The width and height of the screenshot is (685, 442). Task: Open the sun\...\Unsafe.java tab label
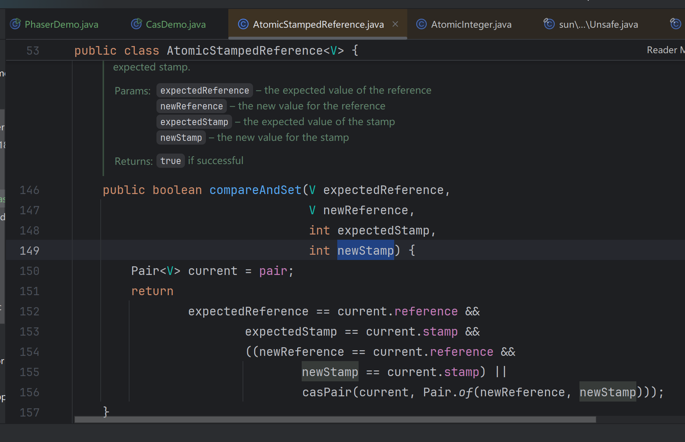[x=598, y=24]
